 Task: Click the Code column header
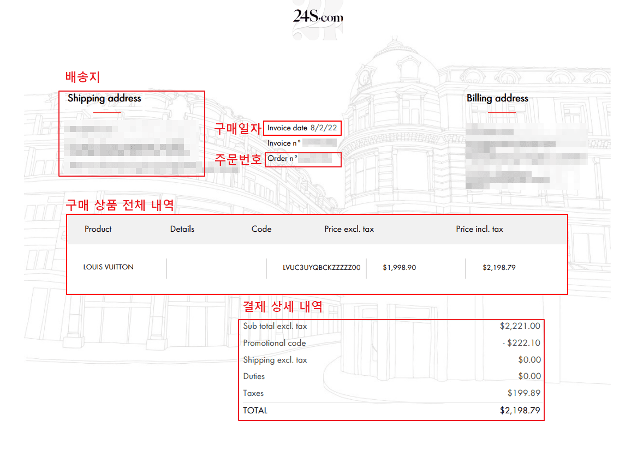261,229
